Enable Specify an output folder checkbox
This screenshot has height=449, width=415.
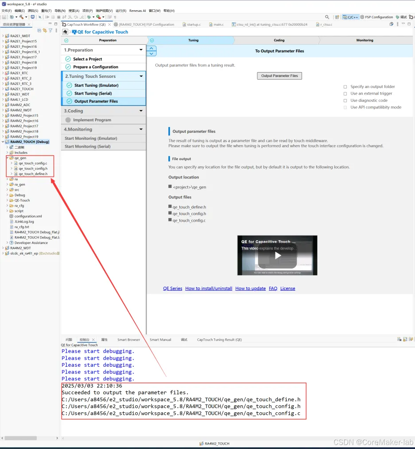point(345,87)
